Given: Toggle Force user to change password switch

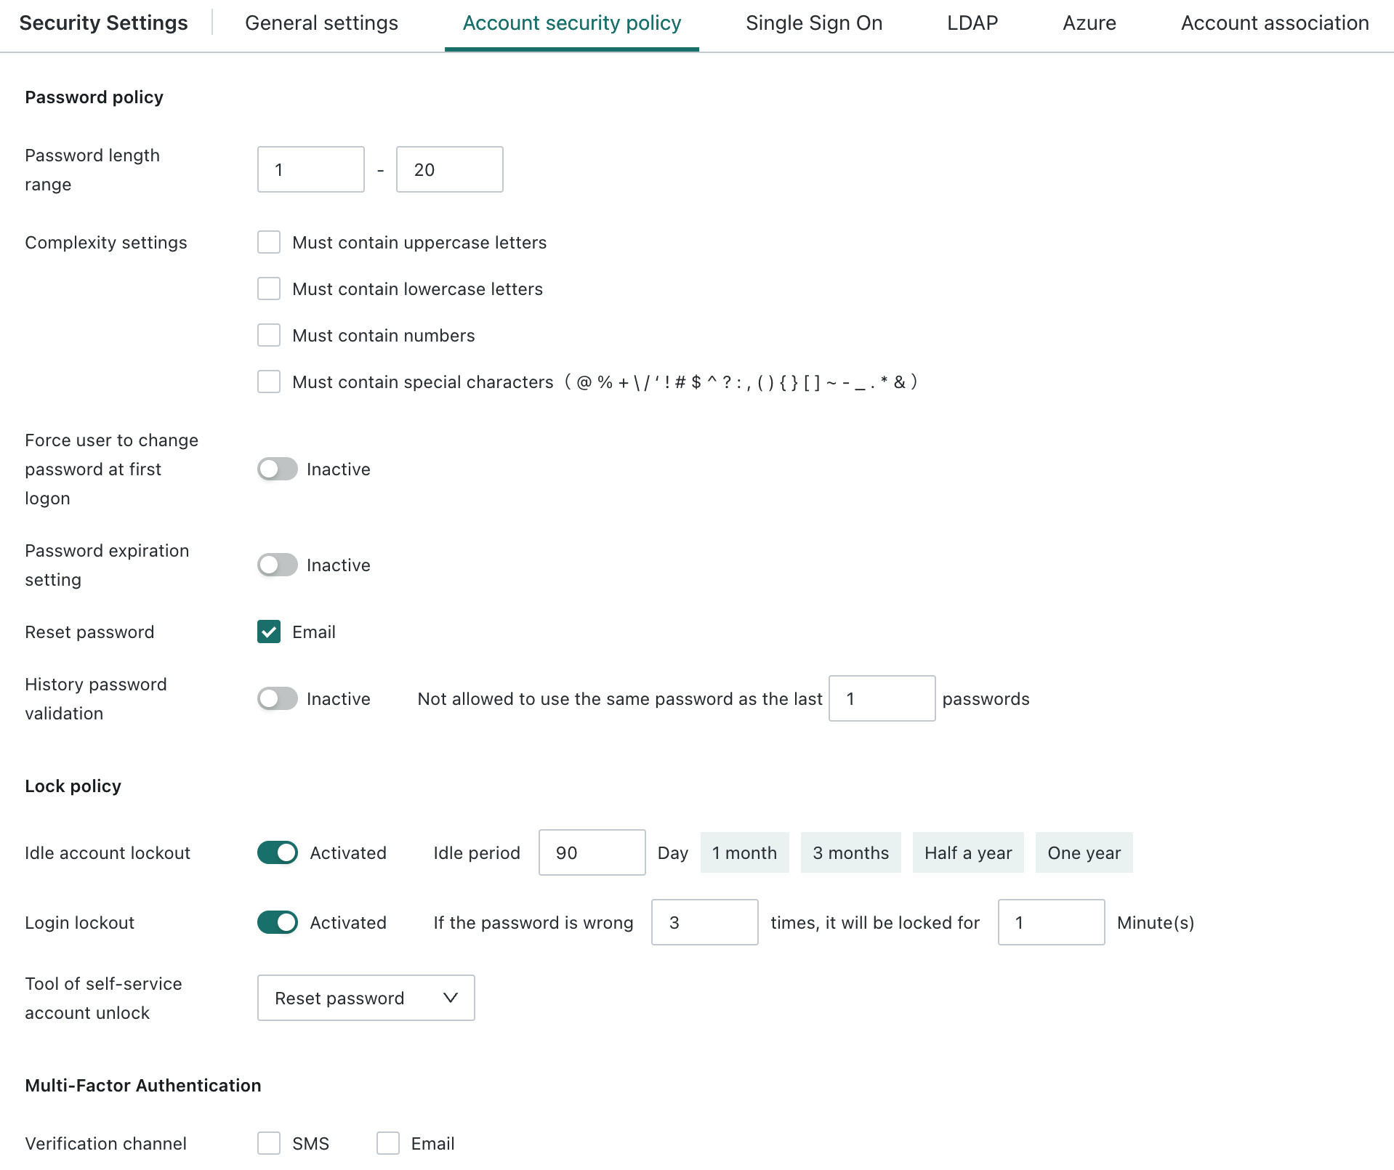Looking at the screenshot, I should click(x=278, y=469).
